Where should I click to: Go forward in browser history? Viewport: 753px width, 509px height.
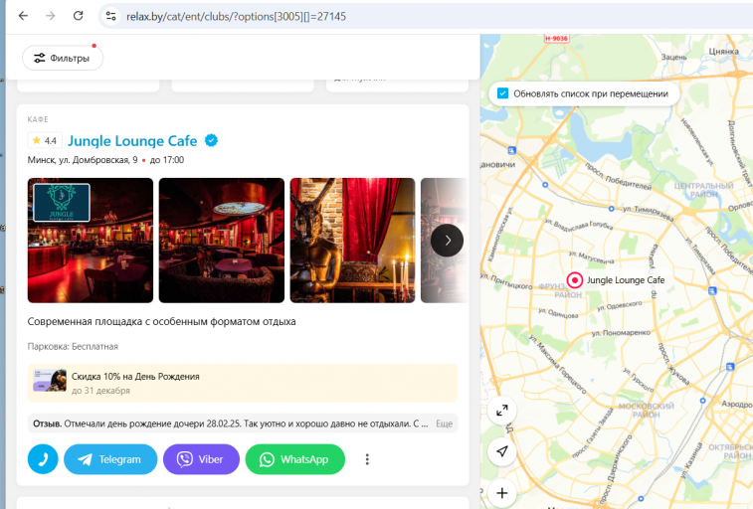coord(51,16)
